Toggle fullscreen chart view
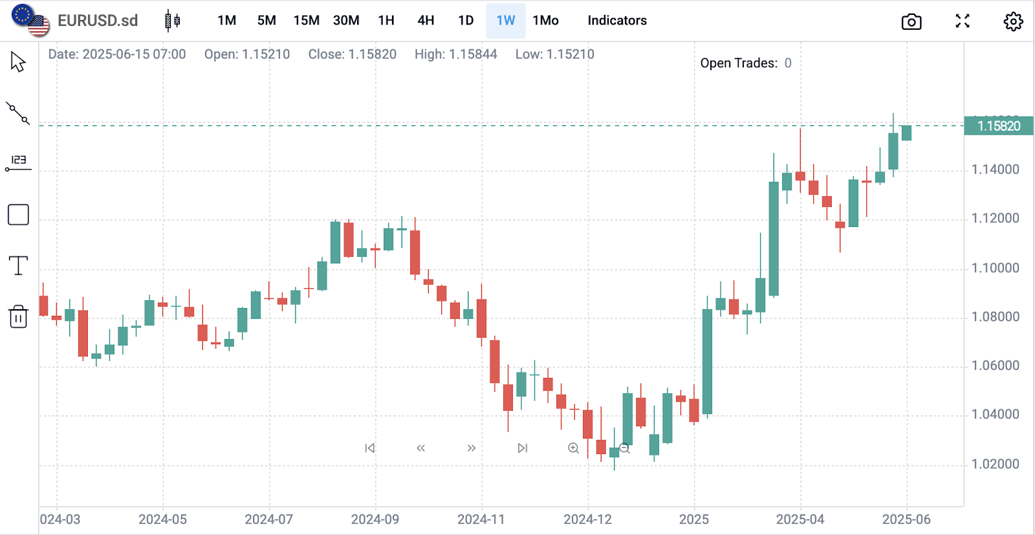The width and height of the screenshot is (1035, 535). pos(963,21)
